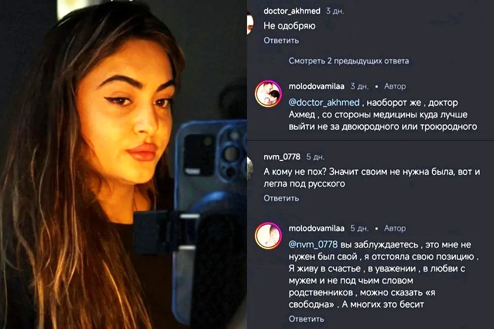Click the @nvm_0778 mention
494x329 pixels.
coord(313,244)
